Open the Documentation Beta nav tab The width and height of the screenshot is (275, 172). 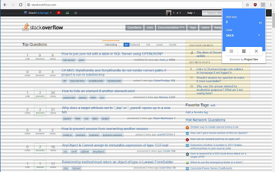(171, 28)
